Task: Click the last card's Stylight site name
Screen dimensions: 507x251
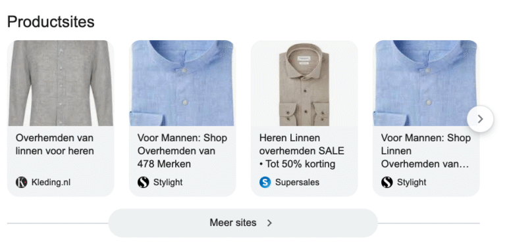Action: click(412, 182)
